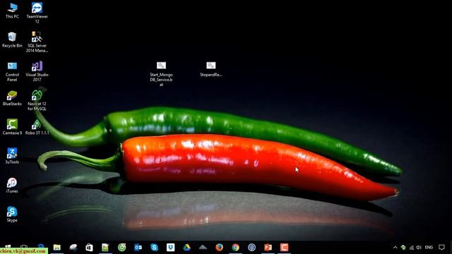452x254 pixels.
Task: Open network status in system tray
Action: pyautogui.click(x=411, y=247)
